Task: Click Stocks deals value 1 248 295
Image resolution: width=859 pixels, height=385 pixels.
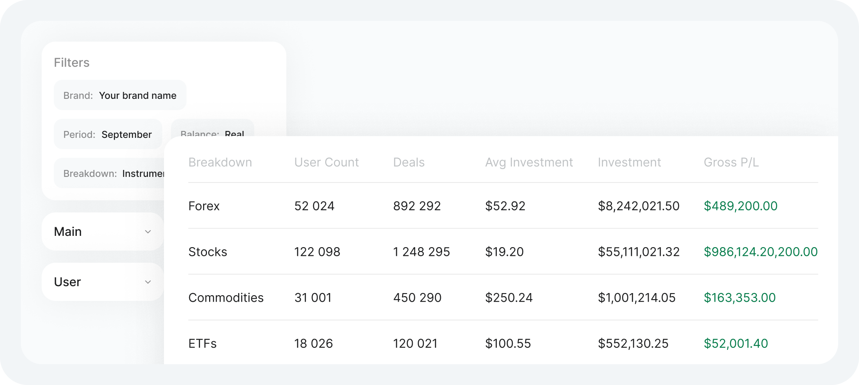Action: (x=422, y=252)
